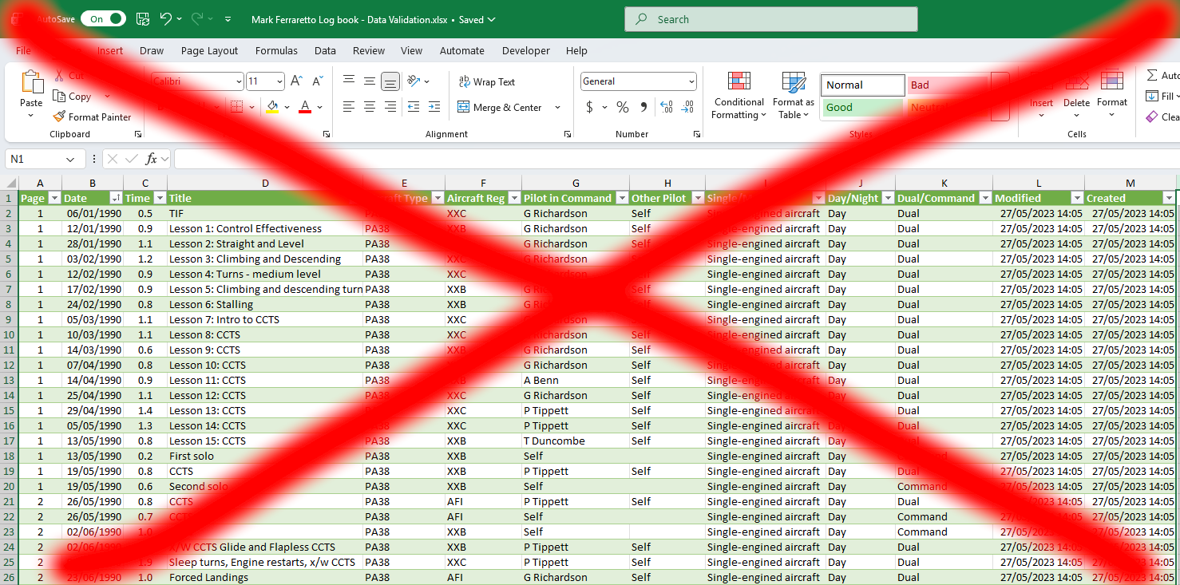Click the Format as Table icon
This screenshot has width=1180, height=585.
(x=793, y=82)
